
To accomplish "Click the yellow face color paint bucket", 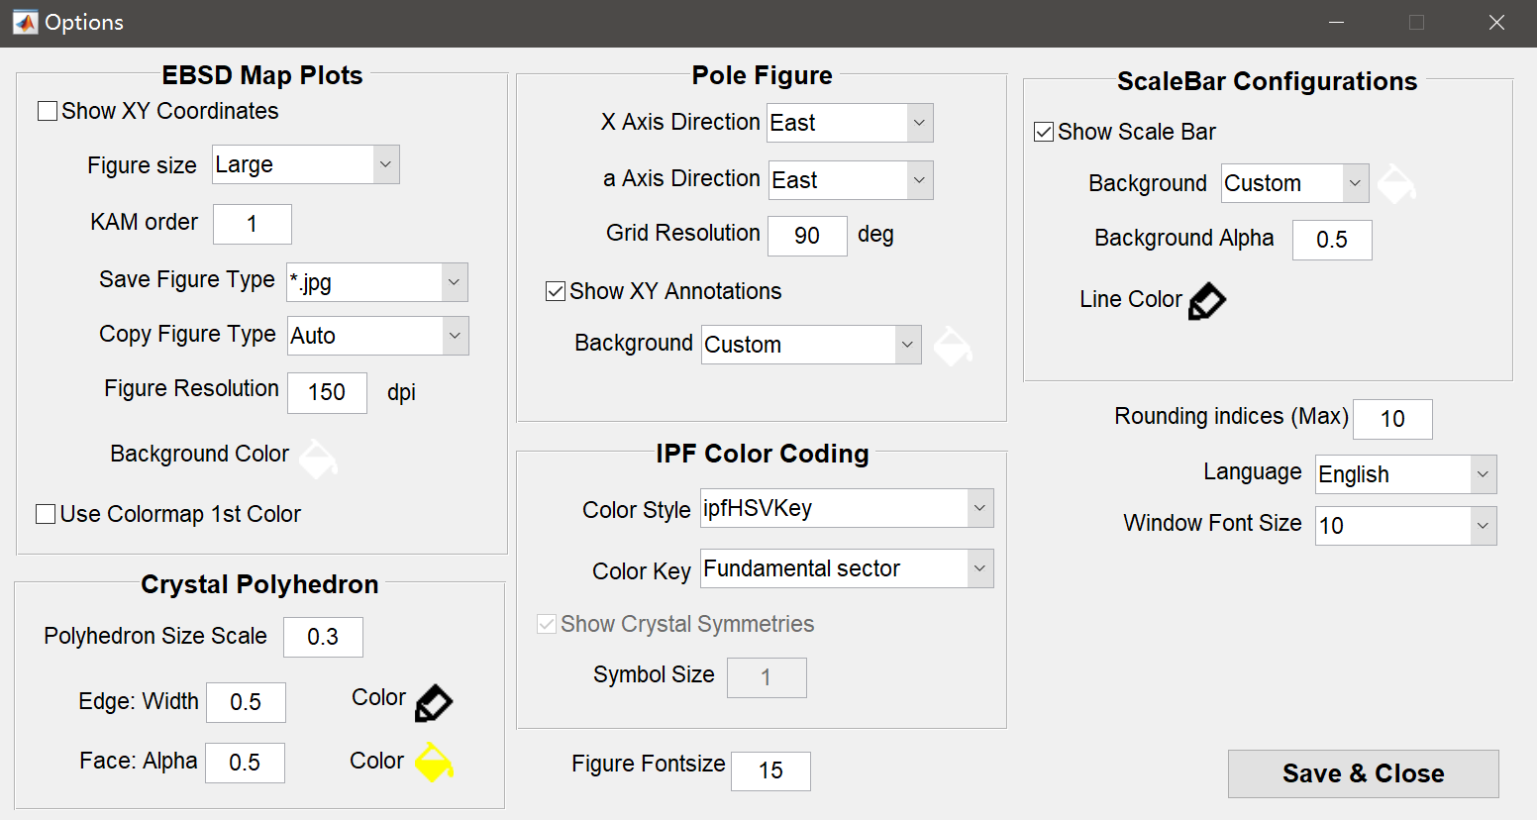I will click(x=433, y=762).
